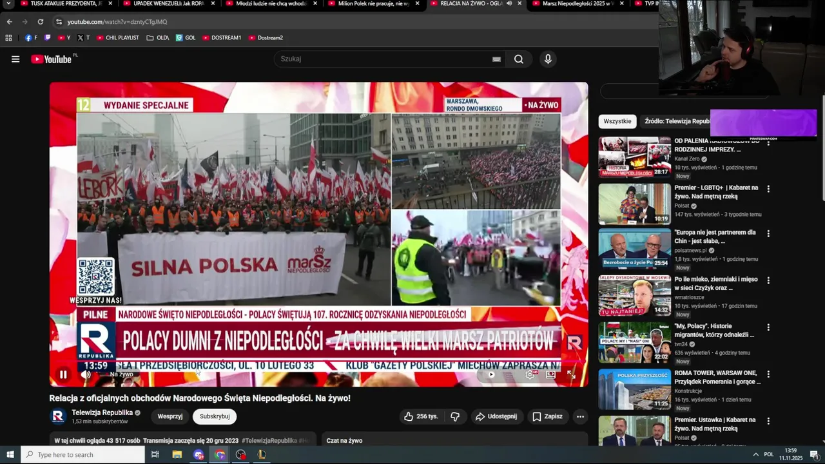Mute the RELACJA NA ŻYWO tab audio icon

[509, 3]
